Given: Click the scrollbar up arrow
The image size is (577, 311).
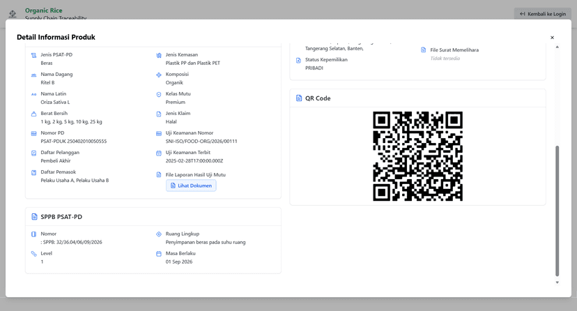Looking at the screenshot, I should (557, 47).
